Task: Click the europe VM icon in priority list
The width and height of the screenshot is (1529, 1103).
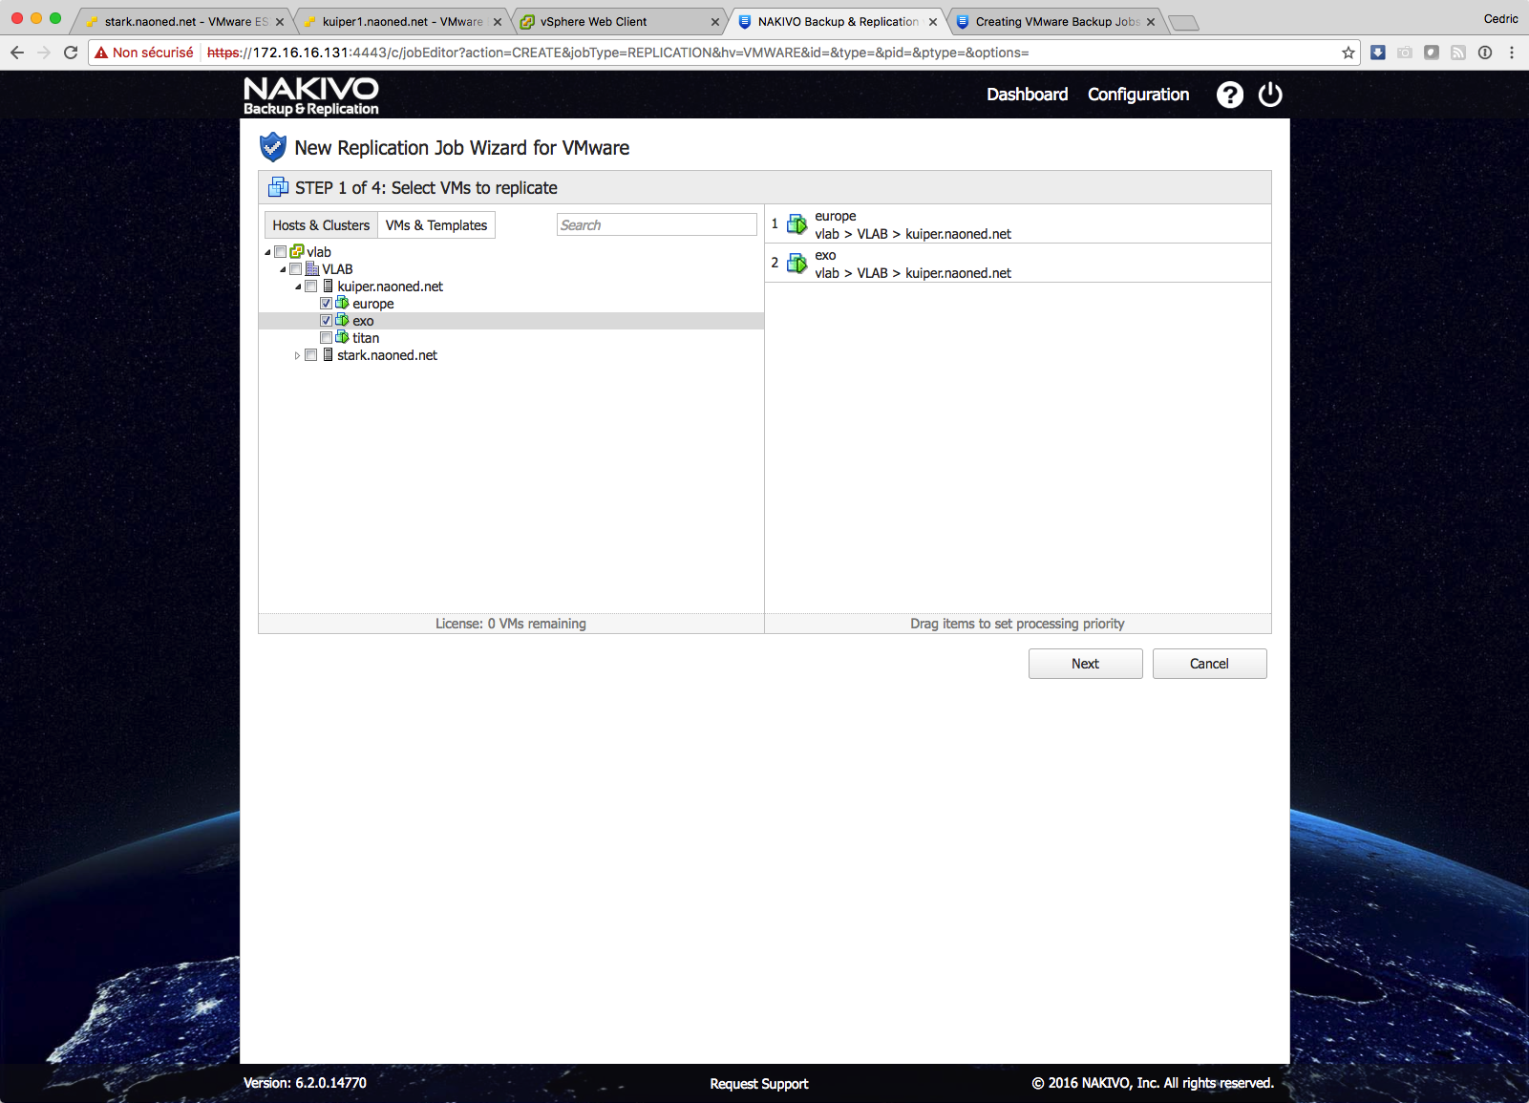Action: pyautogui.click(x=796, y=224)
